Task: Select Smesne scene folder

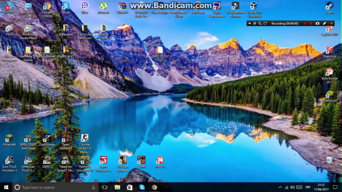Action: coord(103,32)
